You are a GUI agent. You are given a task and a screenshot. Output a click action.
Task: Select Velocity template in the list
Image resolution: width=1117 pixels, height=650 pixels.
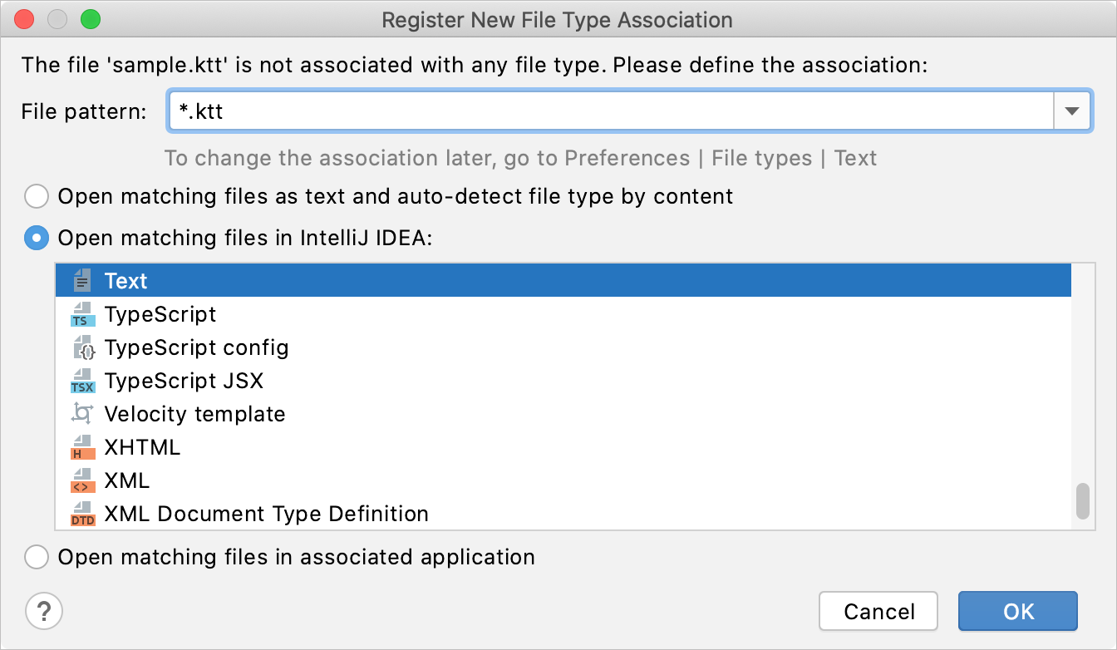(x=194, y=414)
